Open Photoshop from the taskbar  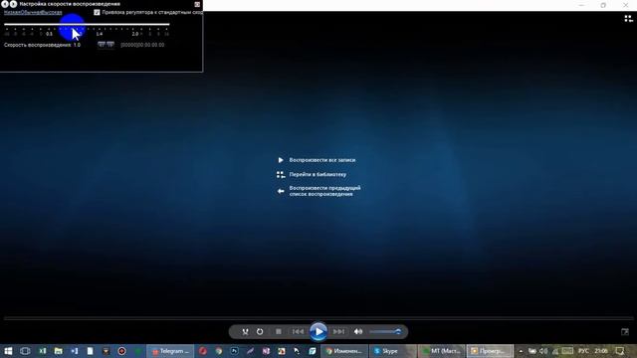click(235, 351)
